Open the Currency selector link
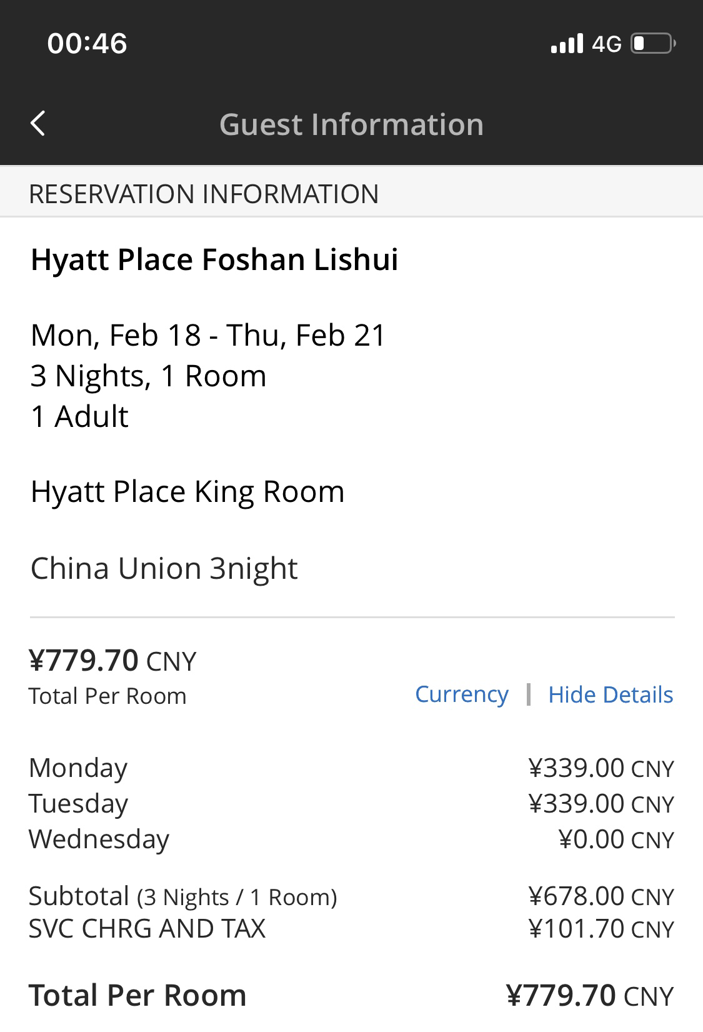The height and width of the screenshot is (1032, 703). coord(462,694)
